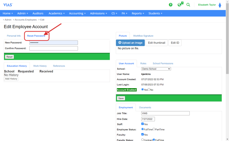
Task: Click the Confirm Password field
Action: tap(54, 48)
